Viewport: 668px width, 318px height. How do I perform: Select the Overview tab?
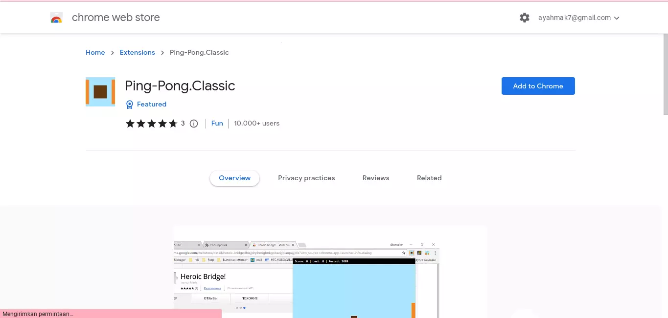(x=234, y=178)
